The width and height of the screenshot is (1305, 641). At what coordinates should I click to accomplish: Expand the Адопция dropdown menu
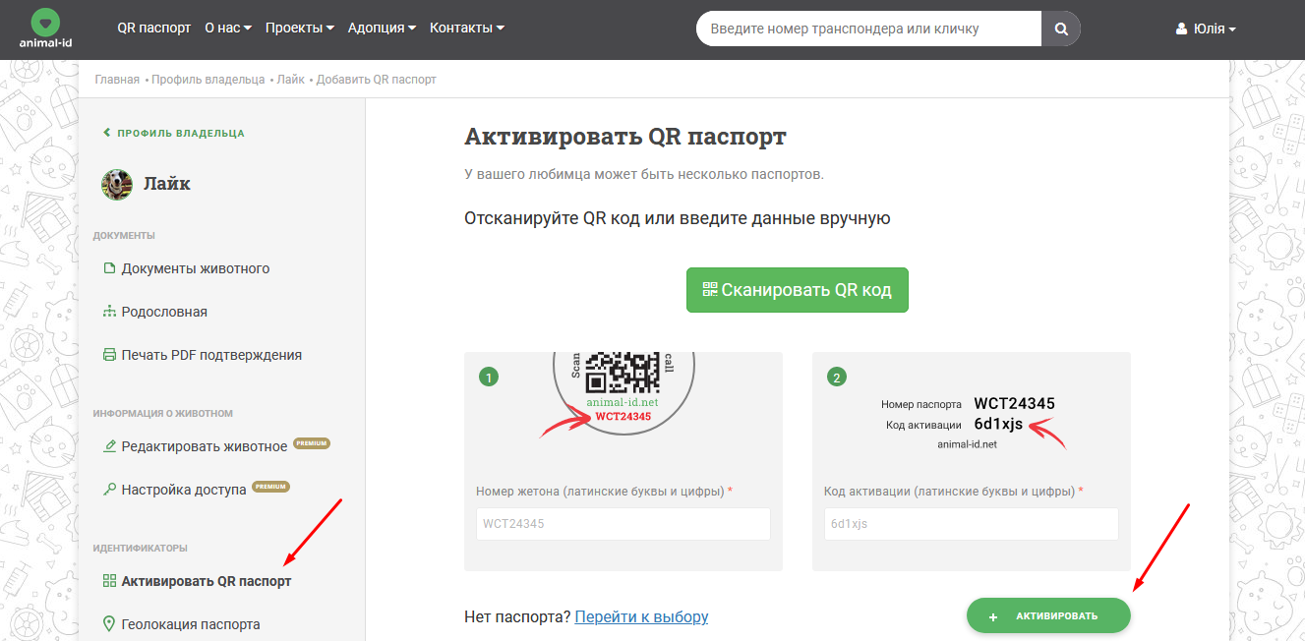click(381, 29)
